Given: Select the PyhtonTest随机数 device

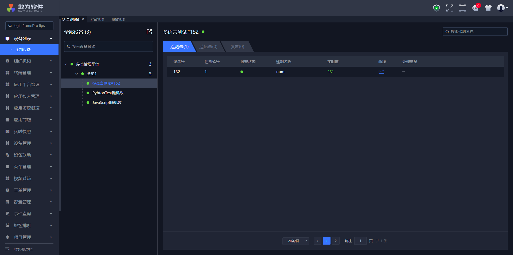Looking at the screenshot, I should point(108,93).
